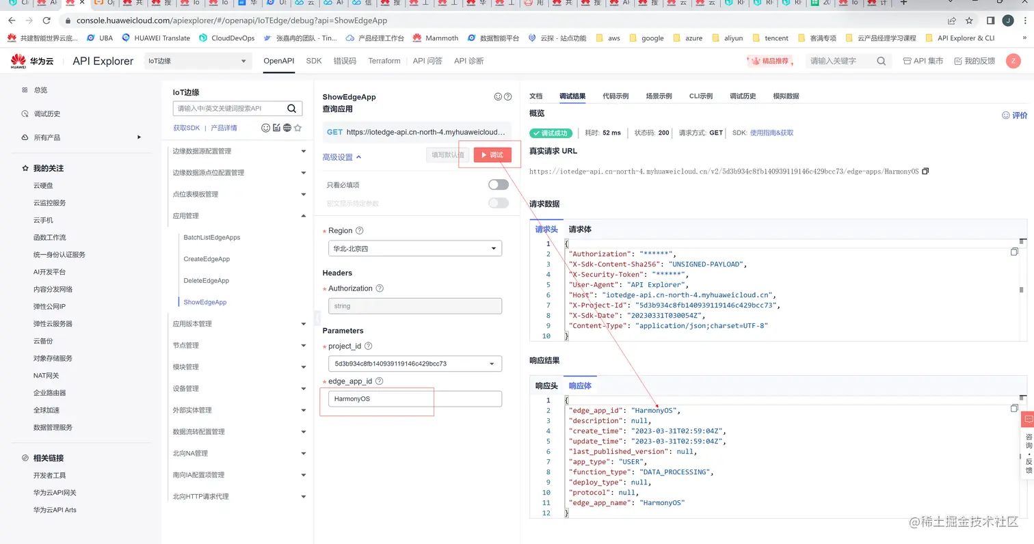Click the edge_app_id input containing HarmonyOS

(x=415, y=398)
